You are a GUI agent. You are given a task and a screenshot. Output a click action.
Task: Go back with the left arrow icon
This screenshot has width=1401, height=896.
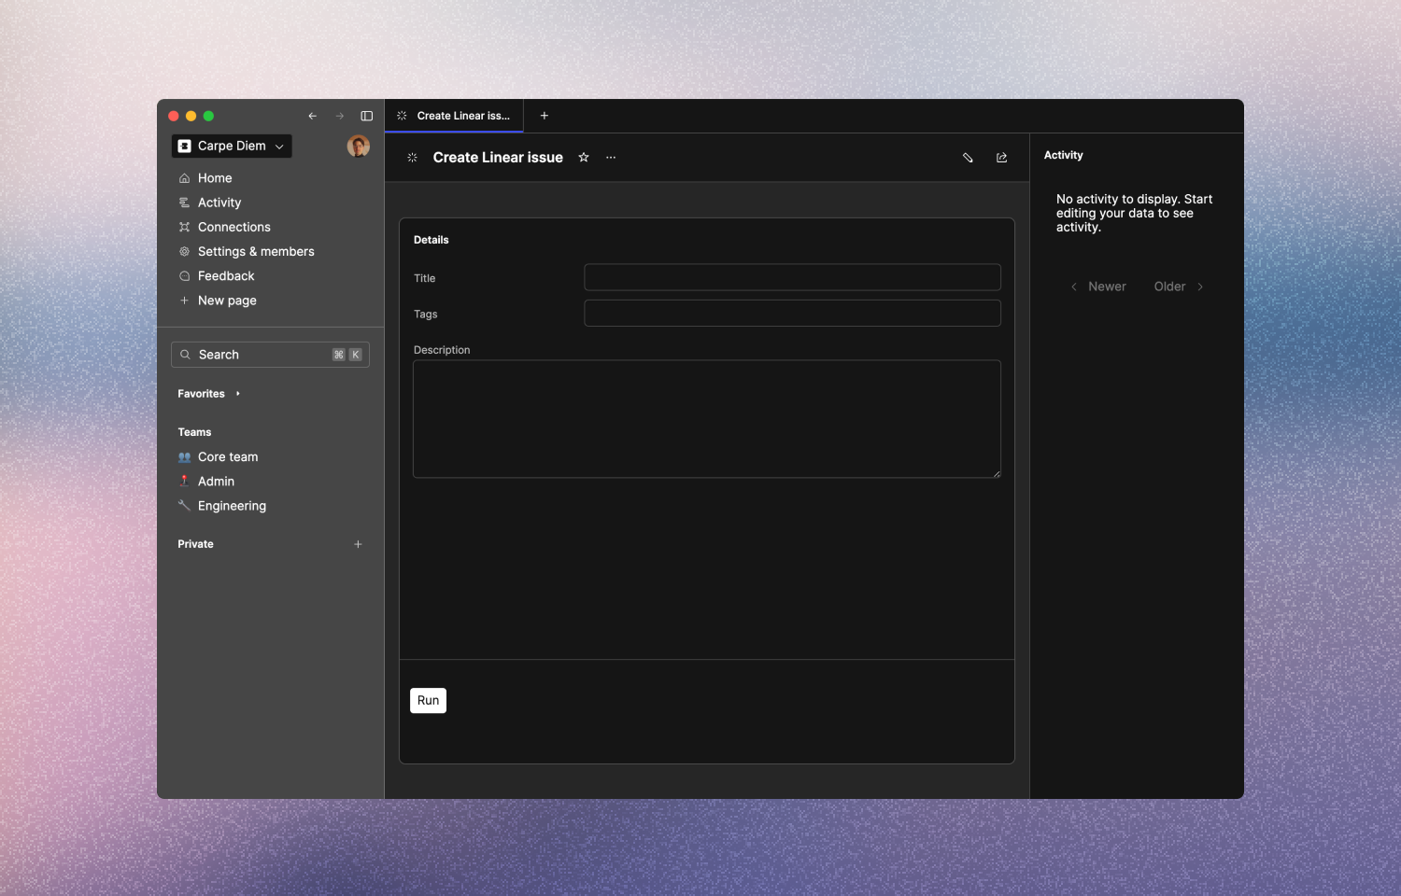click(x=312, y=116)
